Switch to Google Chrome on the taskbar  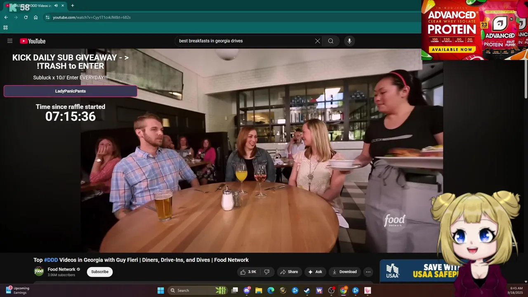(343, 290)
